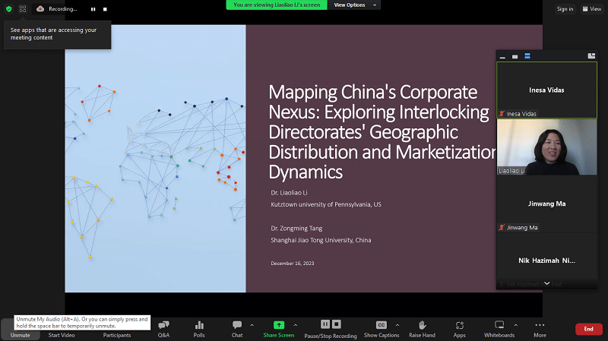
Task: Unmute the microphone
Action: click(20, 329)
